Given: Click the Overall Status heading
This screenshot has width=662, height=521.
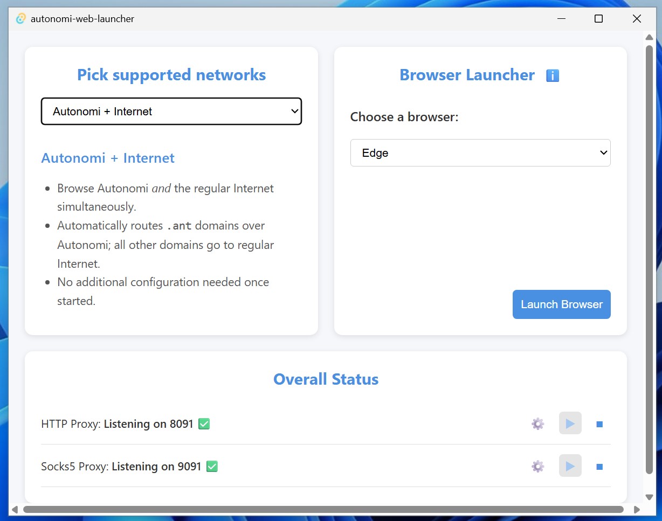Looking at the screenshot, I should click(326, 379).
